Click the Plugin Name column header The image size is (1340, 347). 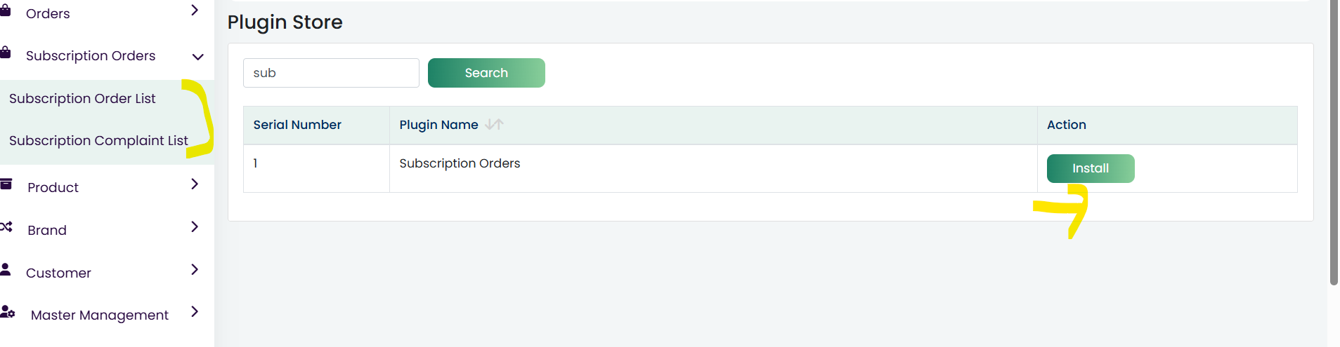(438, 125)
